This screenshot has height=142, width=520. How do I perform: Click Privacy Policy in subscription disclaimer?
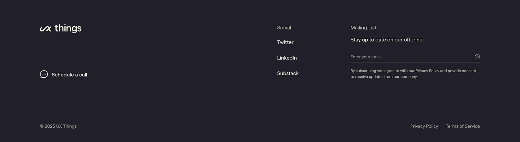[427, 71]
